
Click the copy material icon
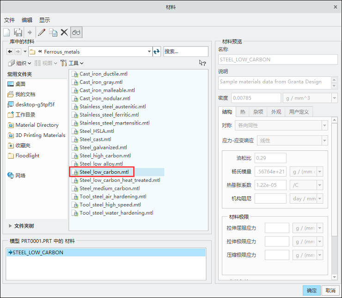(53, 32)
